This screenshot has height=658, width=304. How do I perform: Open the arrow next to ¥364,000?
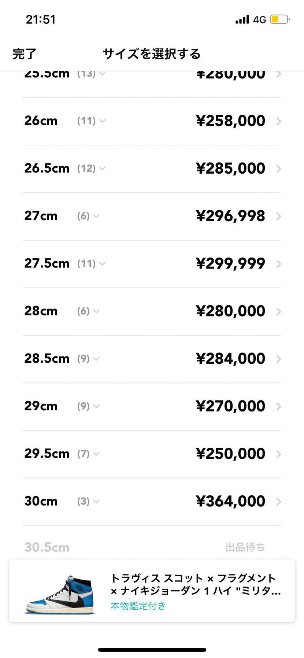coord(278,502)
